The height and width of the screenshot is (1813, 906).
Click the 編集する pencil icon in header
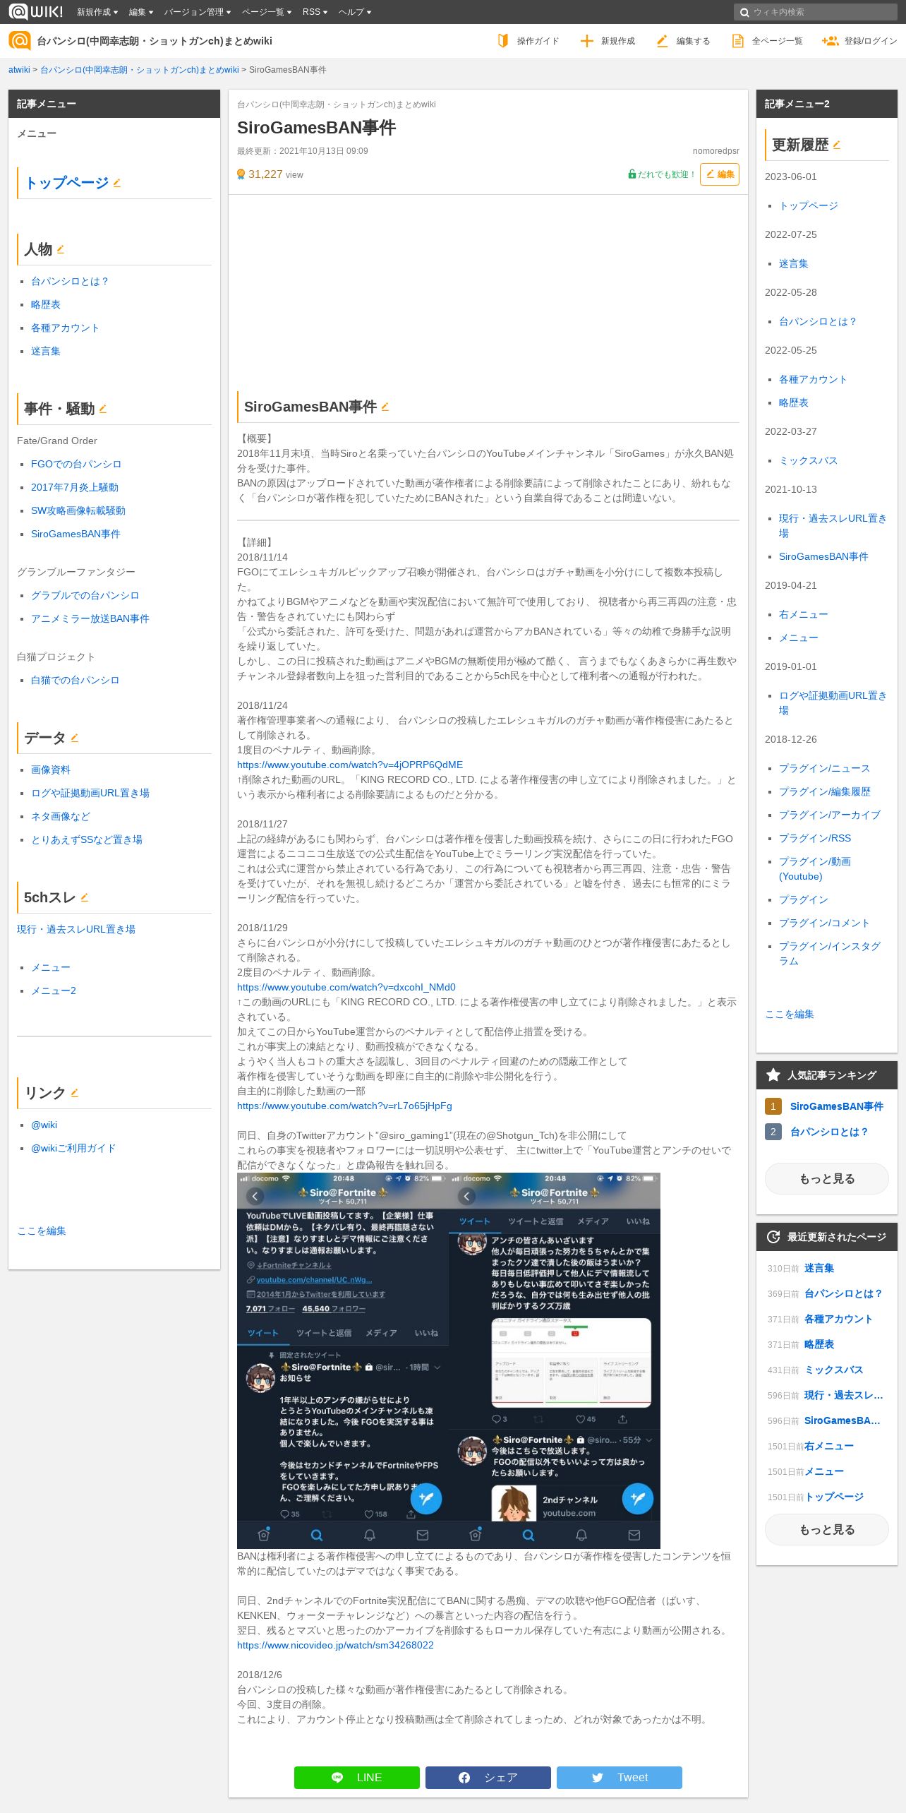point(662,41)
